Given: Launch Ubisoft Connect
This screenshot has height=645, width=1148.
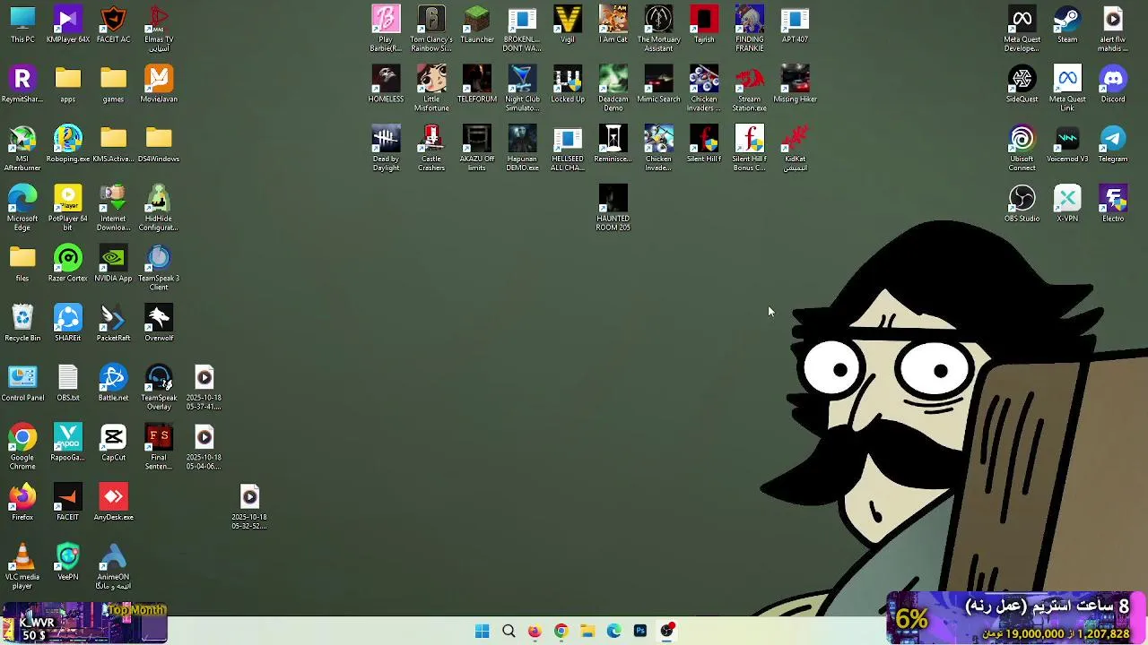Looking at the screenshot, I should [x=1022, y=149].
